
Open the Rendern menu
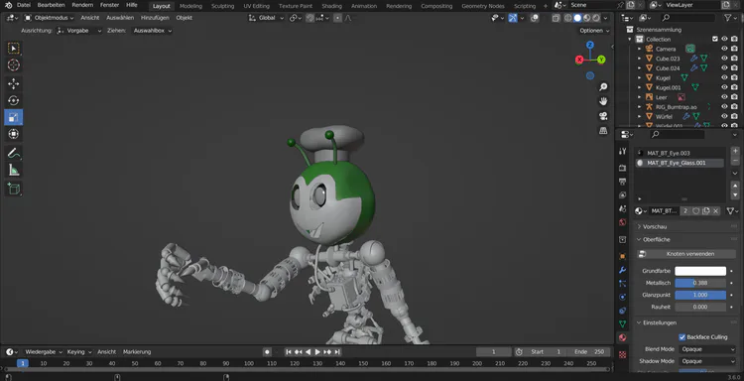pos(82,5)
